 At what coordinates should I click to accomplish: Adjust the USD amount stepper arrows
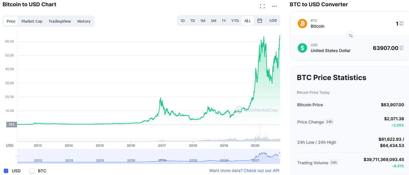click(x=401, y=48)
